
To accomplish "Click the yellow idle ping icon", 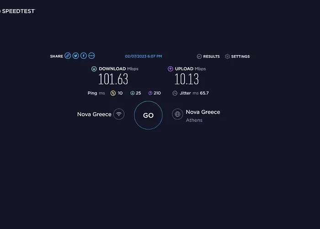I will [x=113, y=93].
